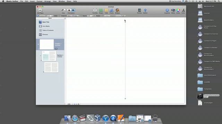Screen dimensions: 222x124
Task: Select Intro Media in sidebar
Action: click(44, 26)
